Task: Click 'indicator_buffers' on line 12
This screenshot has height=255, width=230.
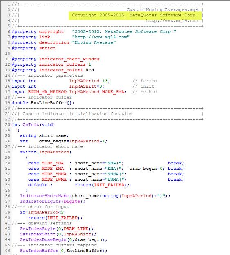Action: pyautogui.click(x=62, y=64)
